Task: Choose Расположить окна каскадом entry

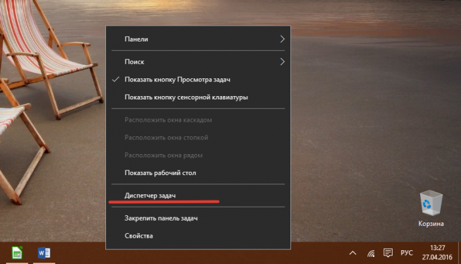Action: coord(168,120)
